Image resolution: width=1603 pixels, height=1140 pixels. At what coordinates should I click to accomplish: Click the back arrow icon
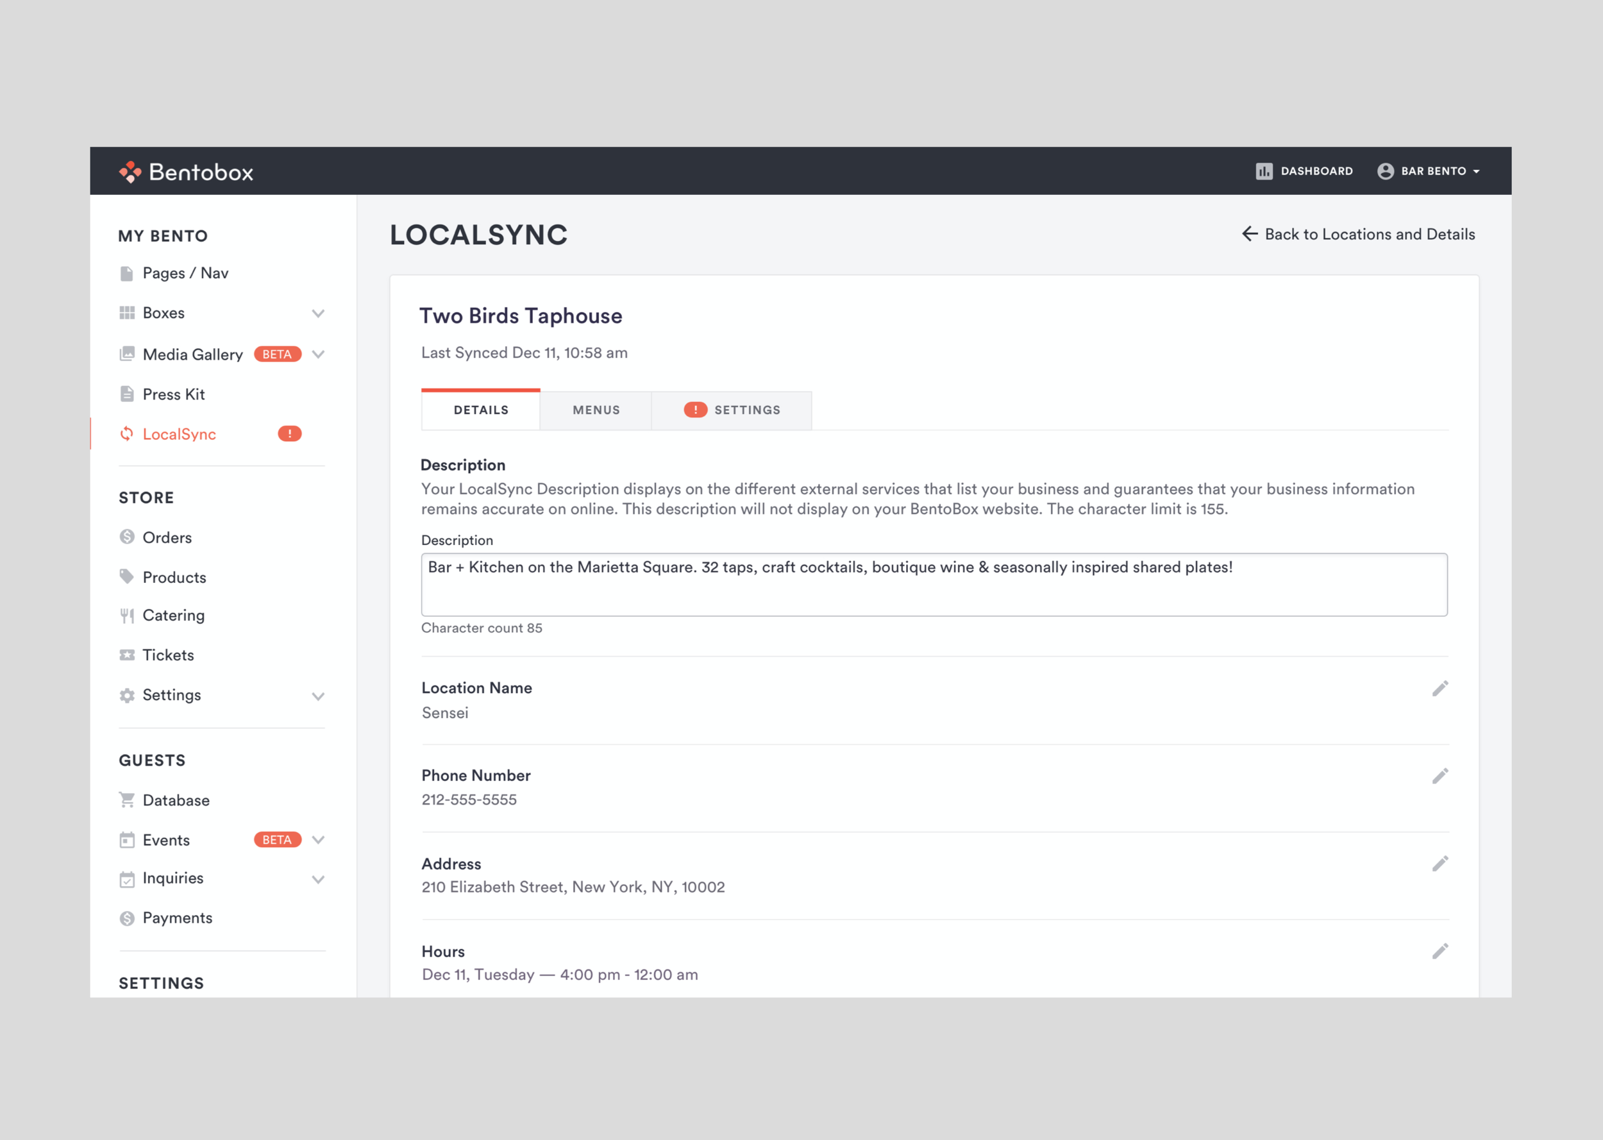(1249, 234)
